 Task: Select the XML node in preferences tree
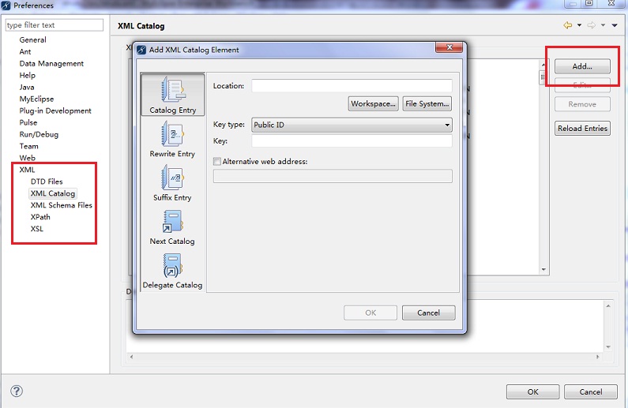[27, 170]
